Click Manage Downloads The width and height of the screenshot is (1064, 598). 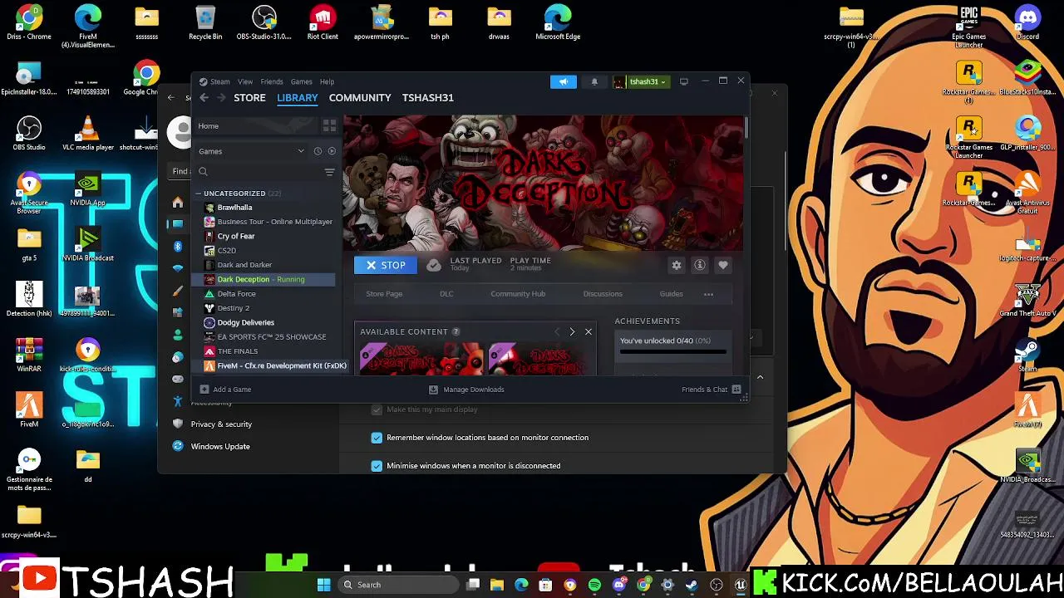(466, 390)
